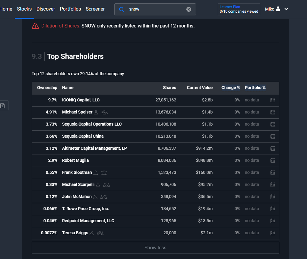Clear the snow search query

point(188,9)
